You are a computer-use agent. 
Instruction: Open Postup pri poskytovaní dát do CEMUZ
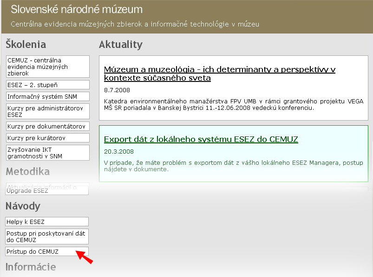47,236
